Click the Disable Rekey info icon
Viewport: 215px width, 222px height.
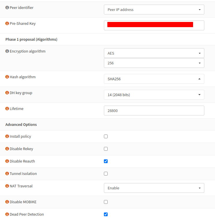tap(7, 149)
